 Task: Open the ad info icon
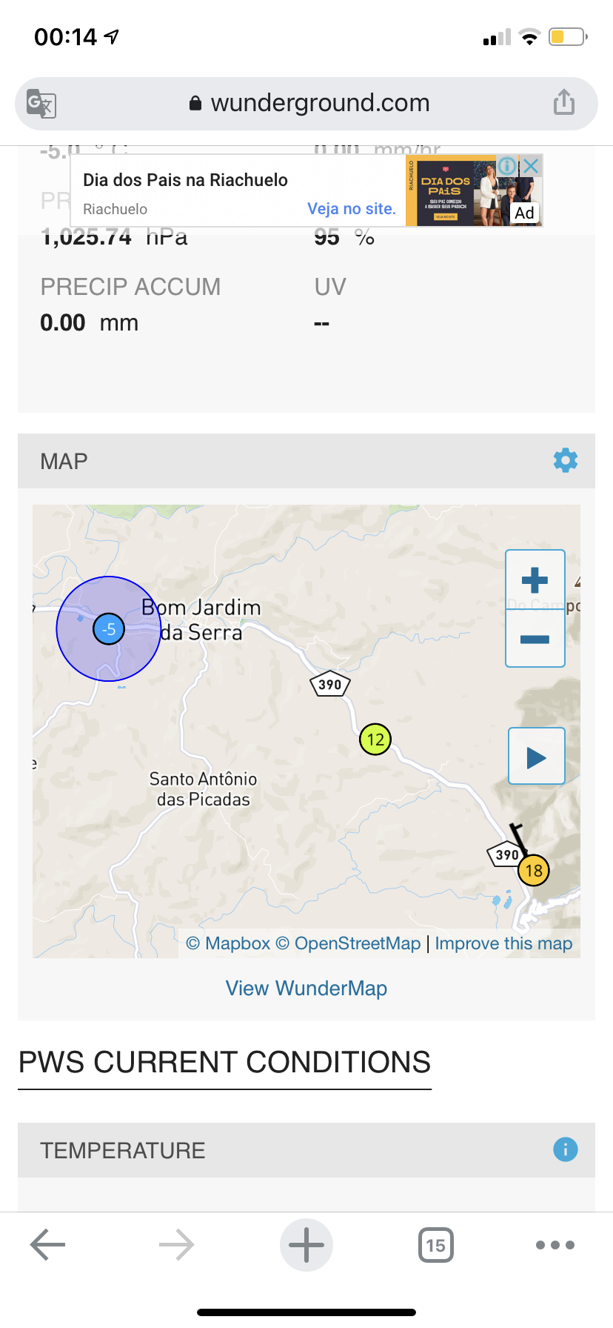coord(507,166)
